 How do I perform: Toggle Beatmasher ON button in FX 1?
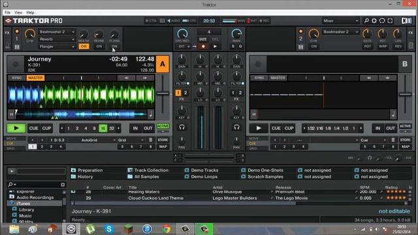coord(84,46)
